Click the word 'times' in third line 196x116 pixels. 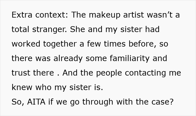[x=115, y=44]
